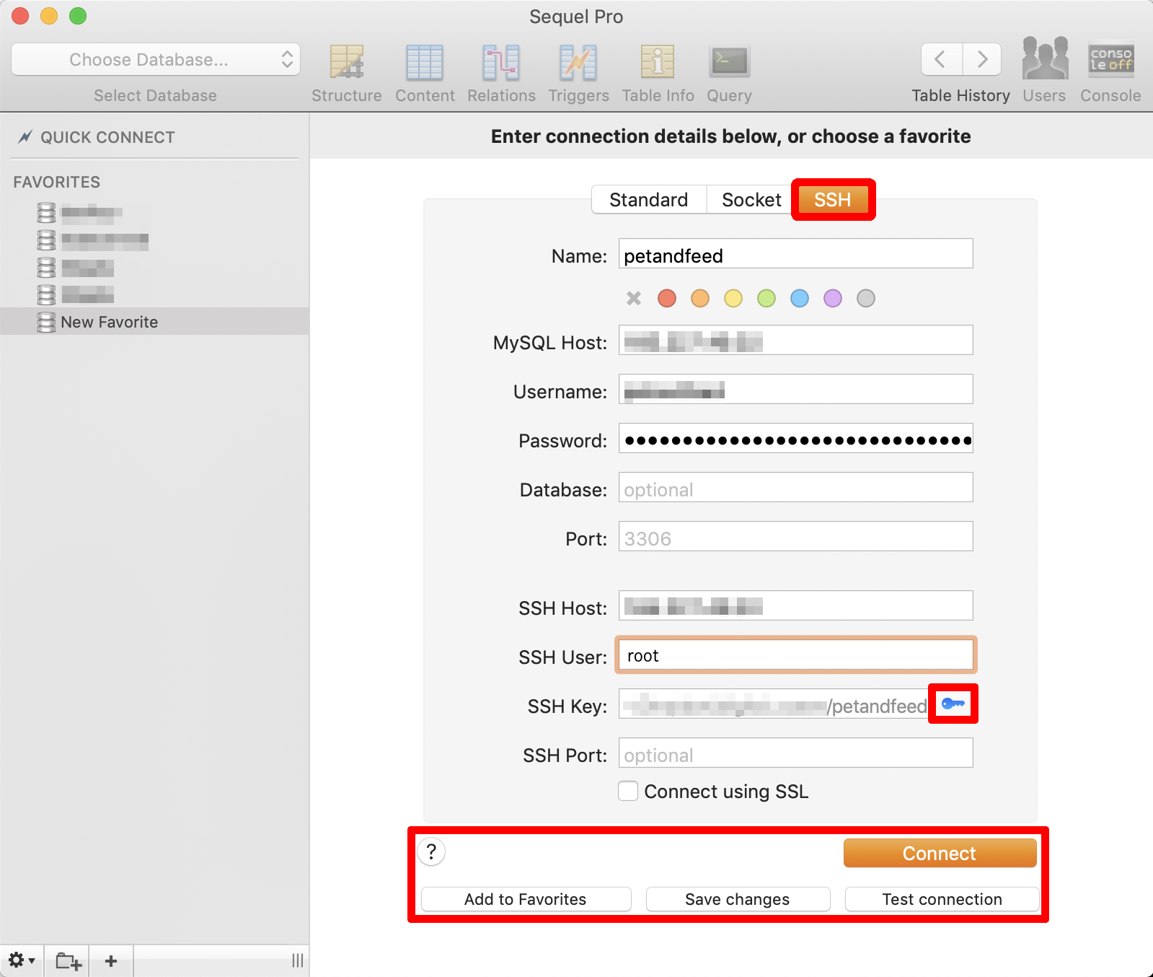Show the Console toolbar icon

pyautogui.click(x=1110, y=59)
